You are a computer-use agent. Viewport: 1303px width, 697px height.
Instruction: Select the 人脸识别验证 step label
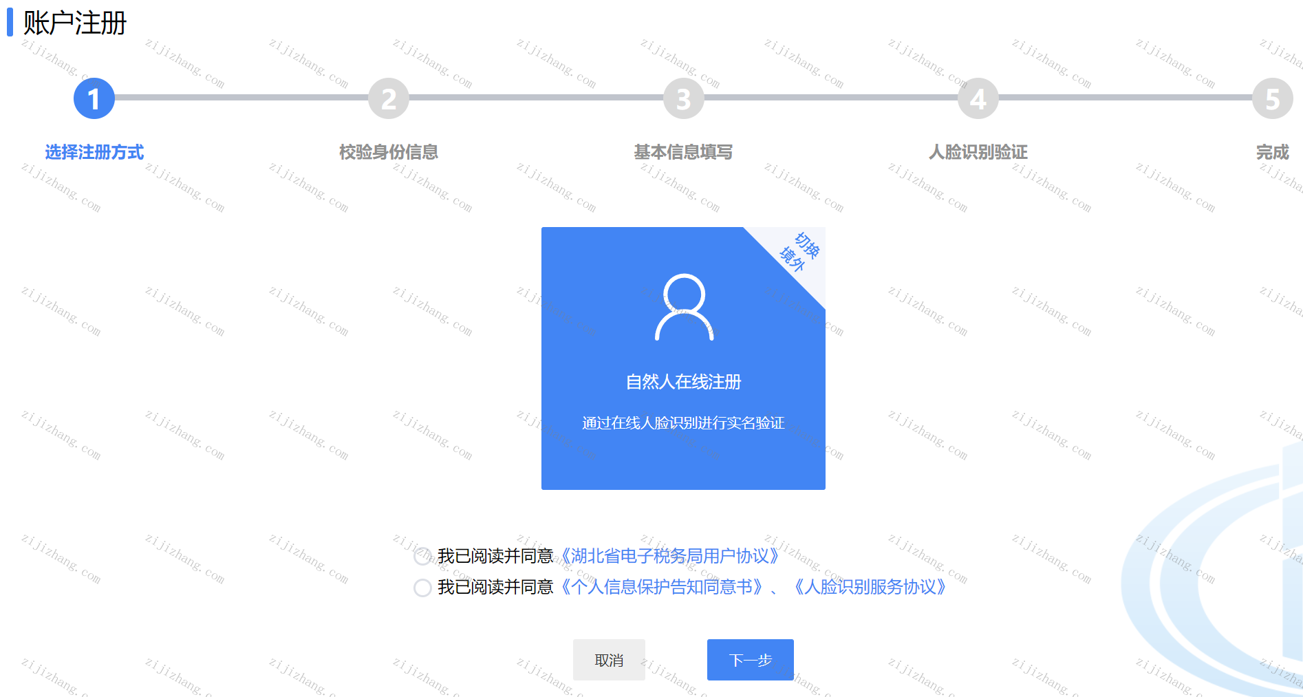[x=978, y=152]
